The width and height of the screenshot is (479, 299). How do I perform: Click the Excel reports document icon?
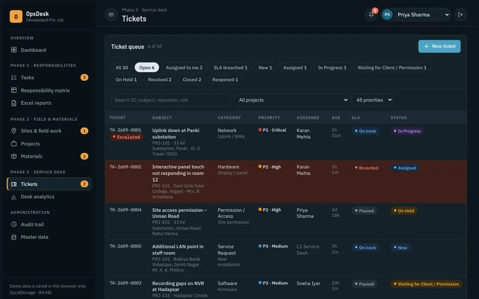pyautogui.click(x=14, y=103)
